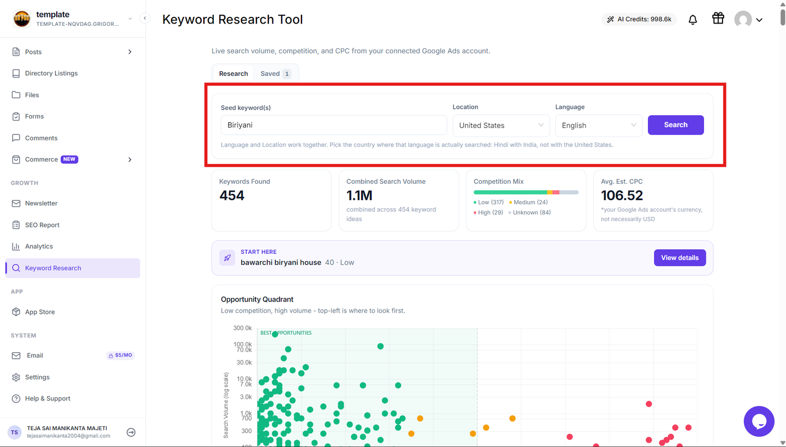
Task: Select the Research tab
Action: click(234, 74)
